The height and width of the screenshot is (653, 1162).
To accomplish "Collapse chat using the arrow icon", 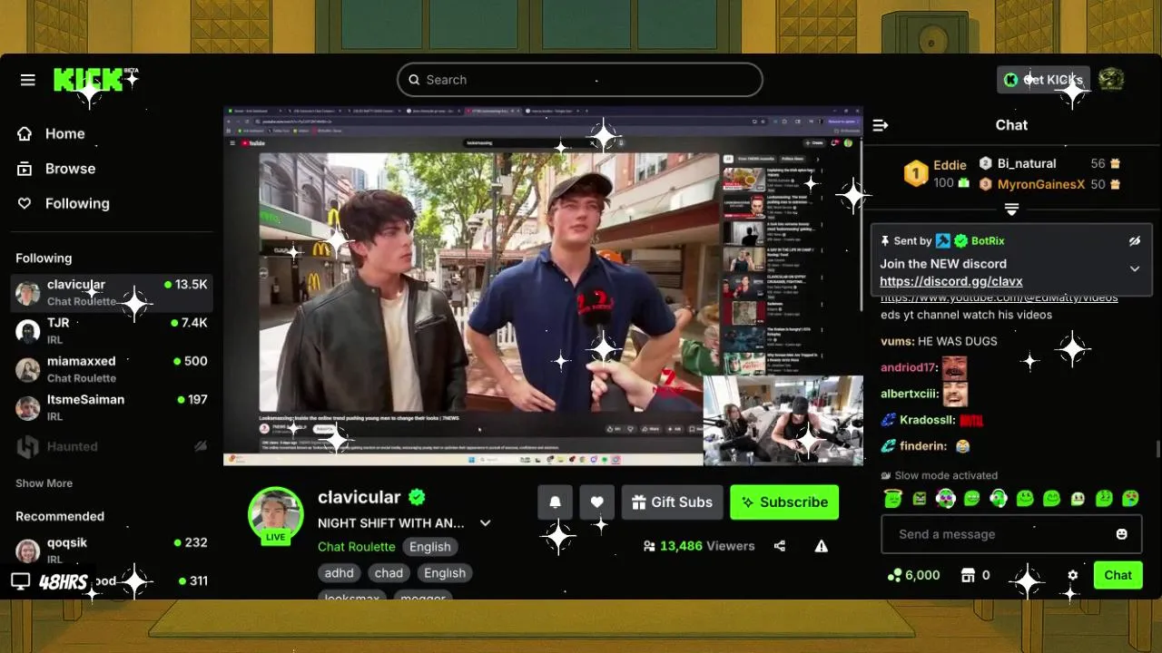I will [x=880, y=125].
